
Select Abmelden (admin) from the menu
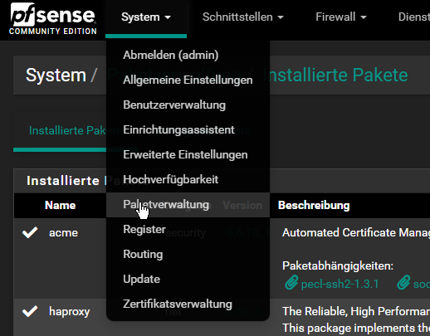pyautogui.click(x=188, y=55)
